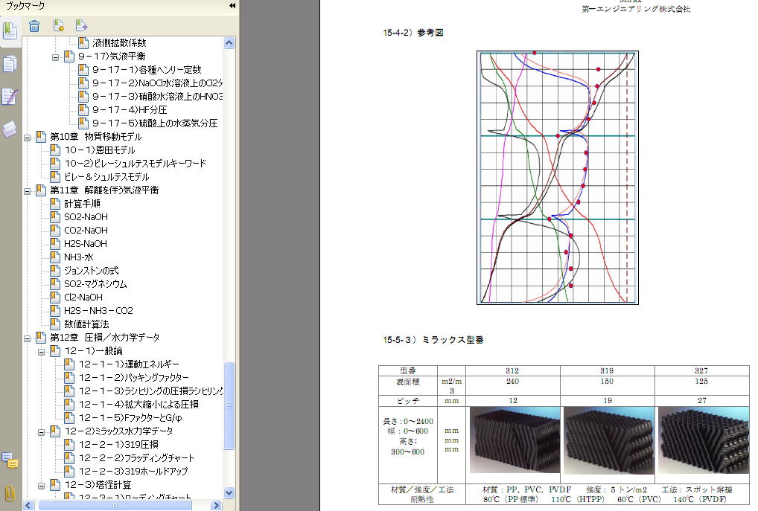Open bookmark 10-1)恩田モデル

pos(100,150)
